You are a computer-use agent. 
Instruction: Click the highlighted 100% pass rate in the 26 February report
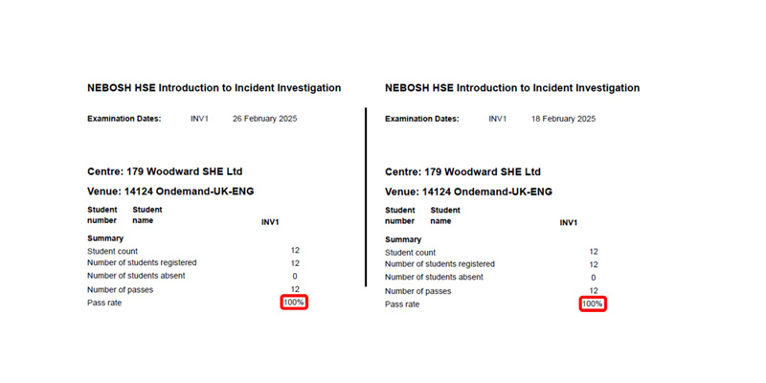point(294,303)
